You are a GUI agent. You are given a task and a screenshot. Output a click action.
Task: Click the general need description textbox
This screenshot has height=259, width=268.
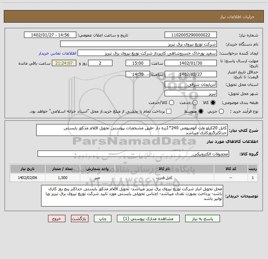132,130
